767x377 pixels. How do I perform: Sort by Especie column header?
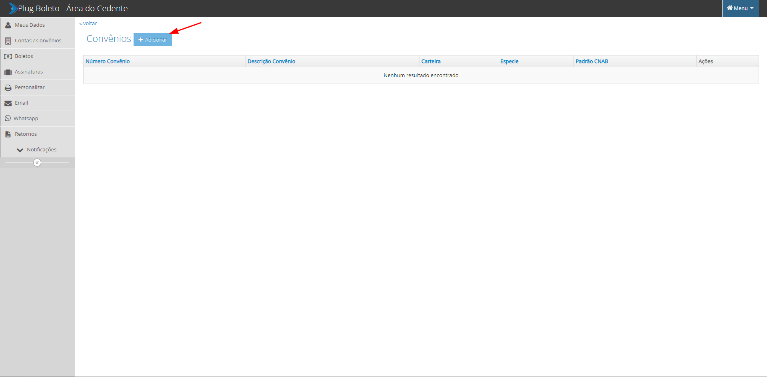coord(509,61)
